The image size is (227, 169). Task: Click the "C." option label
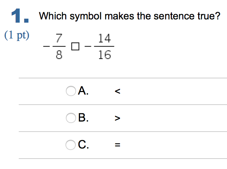(x=83, y=145)
